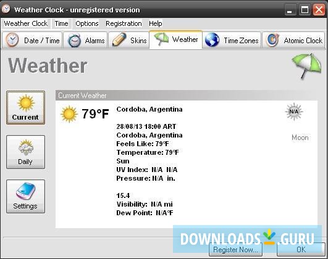Switch to the Skins tab
The width and height of the screenshot is (328, 259).
(128, 40)
